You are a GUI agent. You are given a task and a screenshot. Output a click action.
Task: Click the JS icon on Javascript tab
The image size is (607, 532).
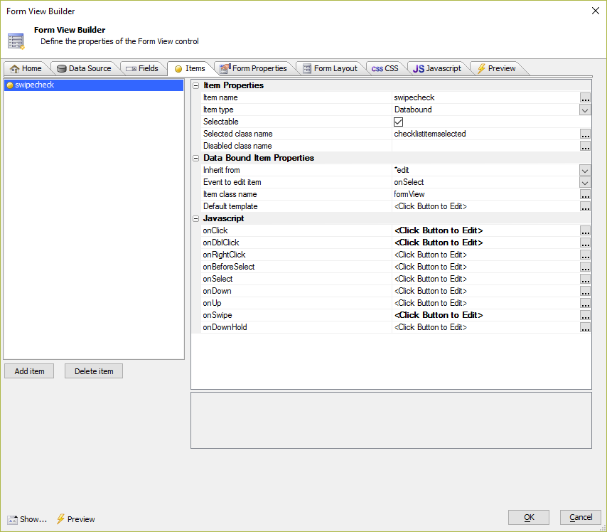(x=419, y=69)
